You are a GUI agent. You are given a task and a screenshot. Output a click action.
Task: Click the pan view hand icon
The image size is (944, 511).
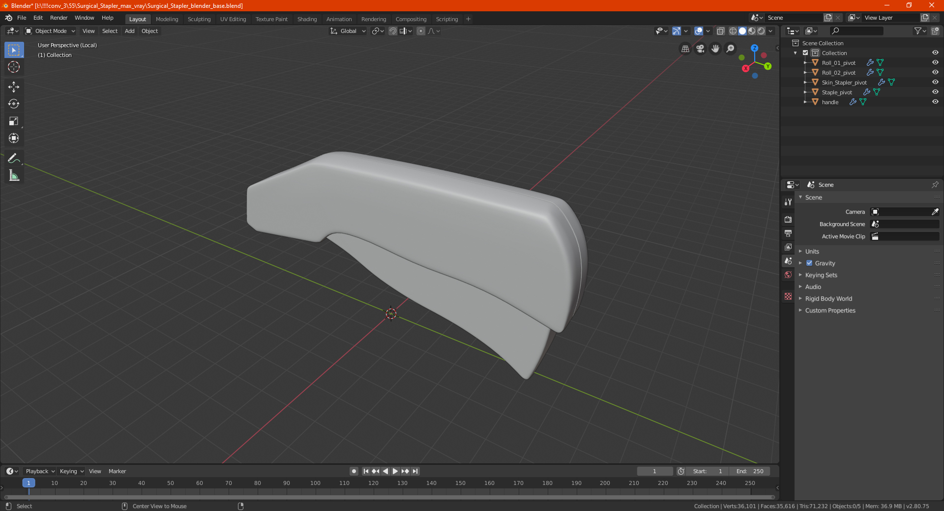pos(715,49)
